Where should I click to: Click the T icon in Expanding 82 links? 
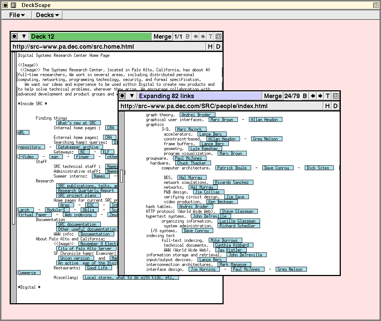328,96
